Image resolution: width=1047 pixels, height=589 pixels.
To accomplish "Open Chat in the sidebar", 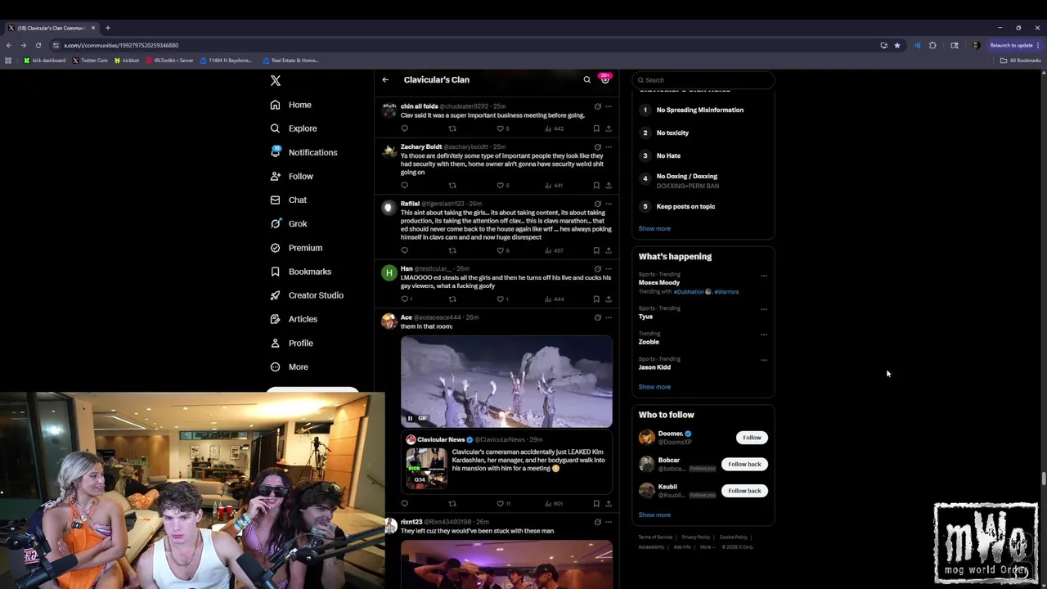I will (289, 200).
